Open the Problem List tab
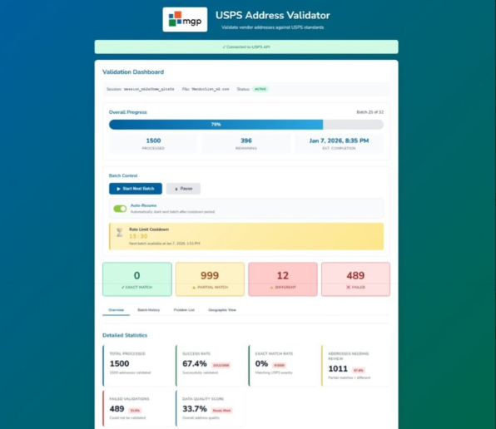The width and height of the screenshot is (496, 429). click(184, 310)
